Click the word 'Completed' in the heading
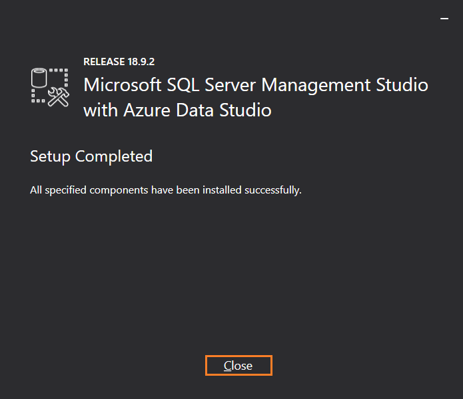The width and height of the screenshot is (463, 399). click(x=113, y=156)
